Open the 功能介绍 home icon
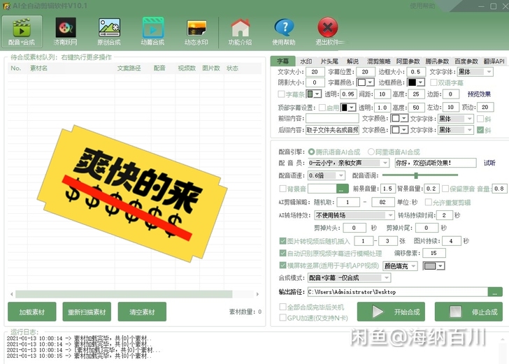This screenshot has height=364, width=509. [x=241, y=31]
